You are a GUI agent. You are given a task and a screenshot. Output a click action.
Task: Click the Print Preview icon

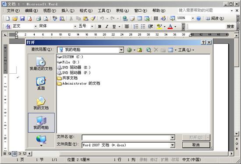(46, 18)
